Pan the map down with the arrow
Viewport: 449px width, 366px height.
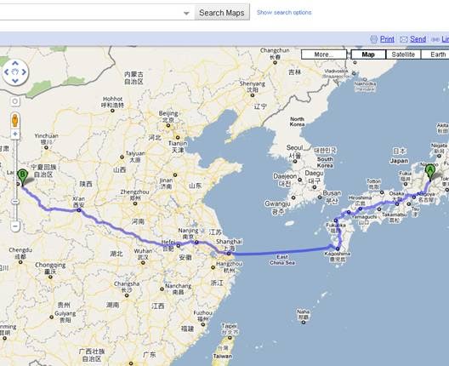(x=15, y=81)
